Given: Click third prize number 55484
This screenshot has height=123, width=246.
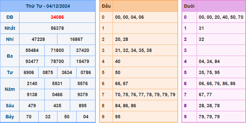Looking at the screenshot, I should click(32, 50).
